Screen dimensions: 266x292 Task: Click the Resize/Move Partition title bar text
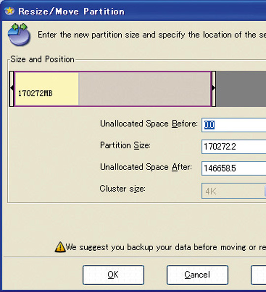(71, 11)
